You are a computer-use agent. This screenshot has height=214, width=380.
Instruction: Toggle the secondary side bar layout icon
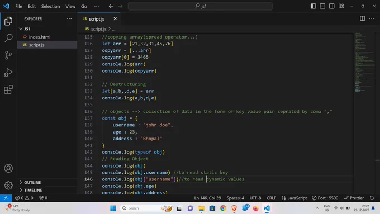tap(332, 6)
